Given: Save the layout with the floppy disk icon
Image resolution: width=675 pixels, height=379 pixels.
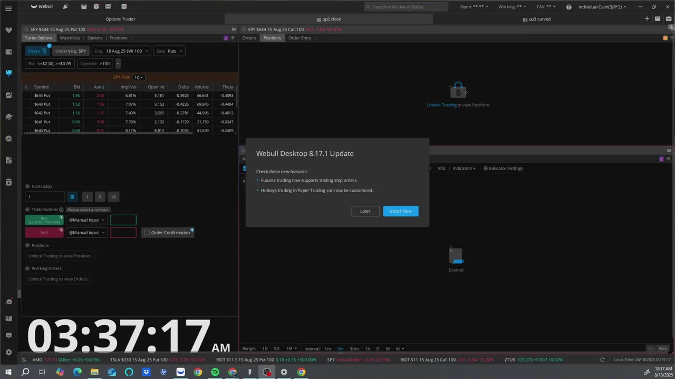Looking at the screenshot, I should (658, 19).
